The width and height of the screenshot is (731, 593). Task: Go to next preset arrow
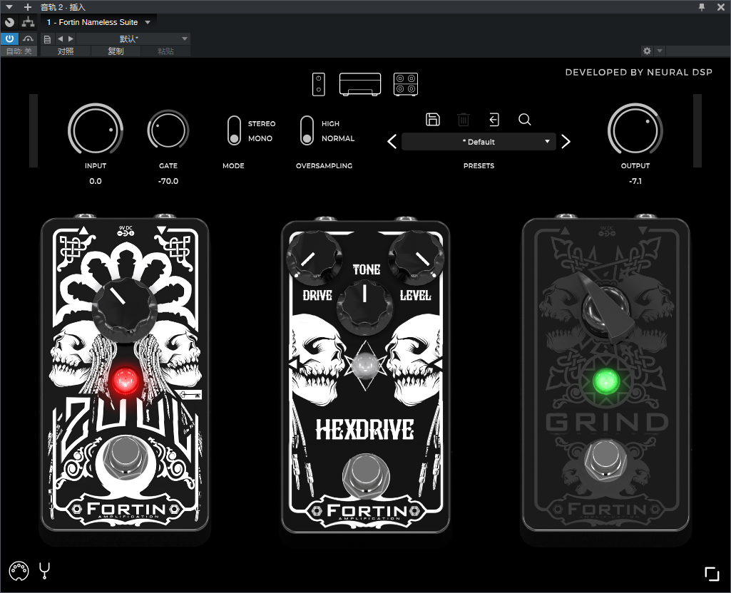(566, 142)
